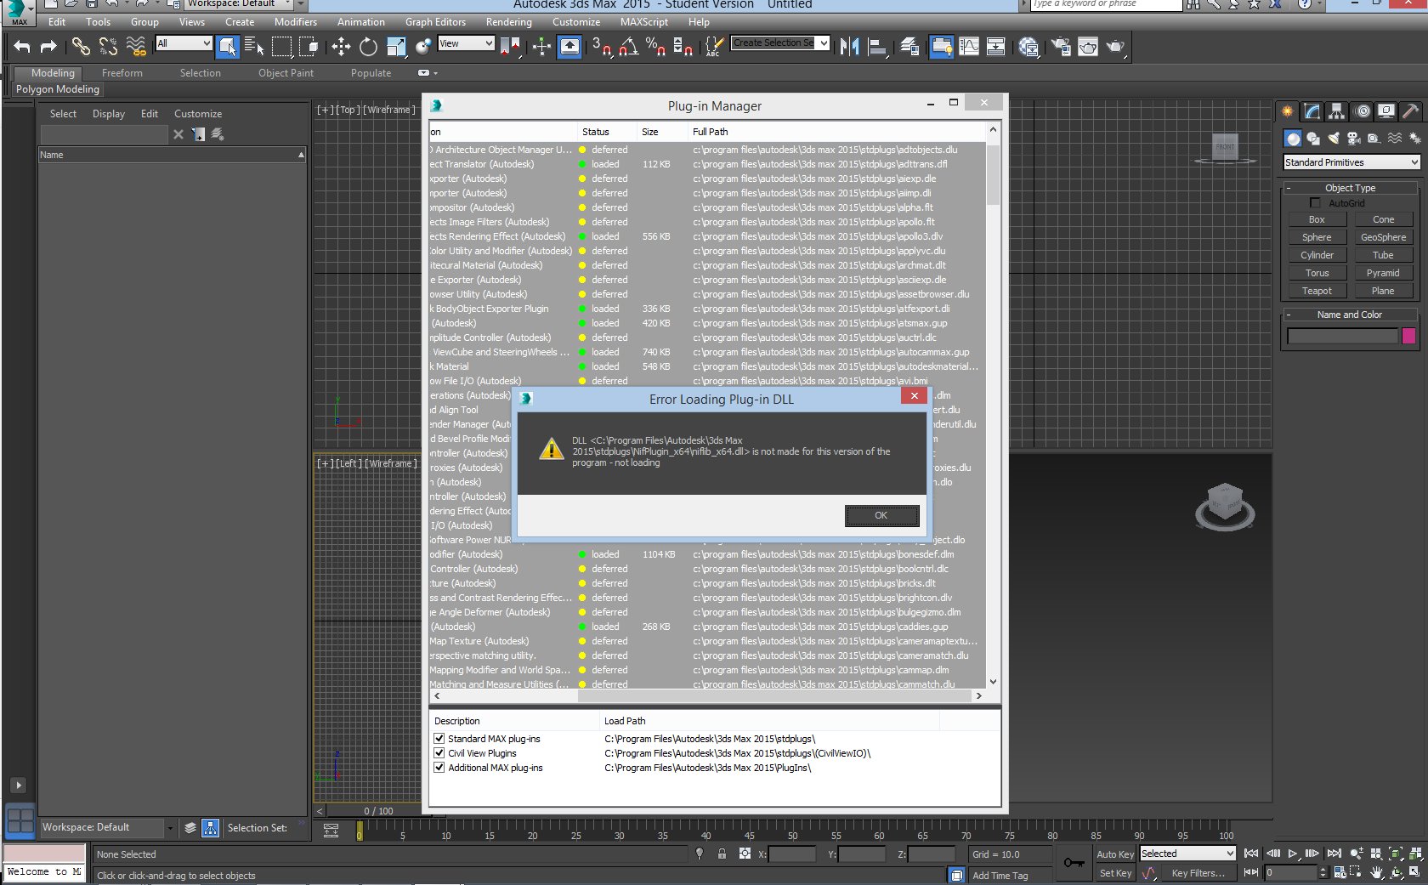The height and width of the screenshot is (885, 1428).
Task: Click the Redo arrow in main toolbar
Action: [x=48, y=47]
